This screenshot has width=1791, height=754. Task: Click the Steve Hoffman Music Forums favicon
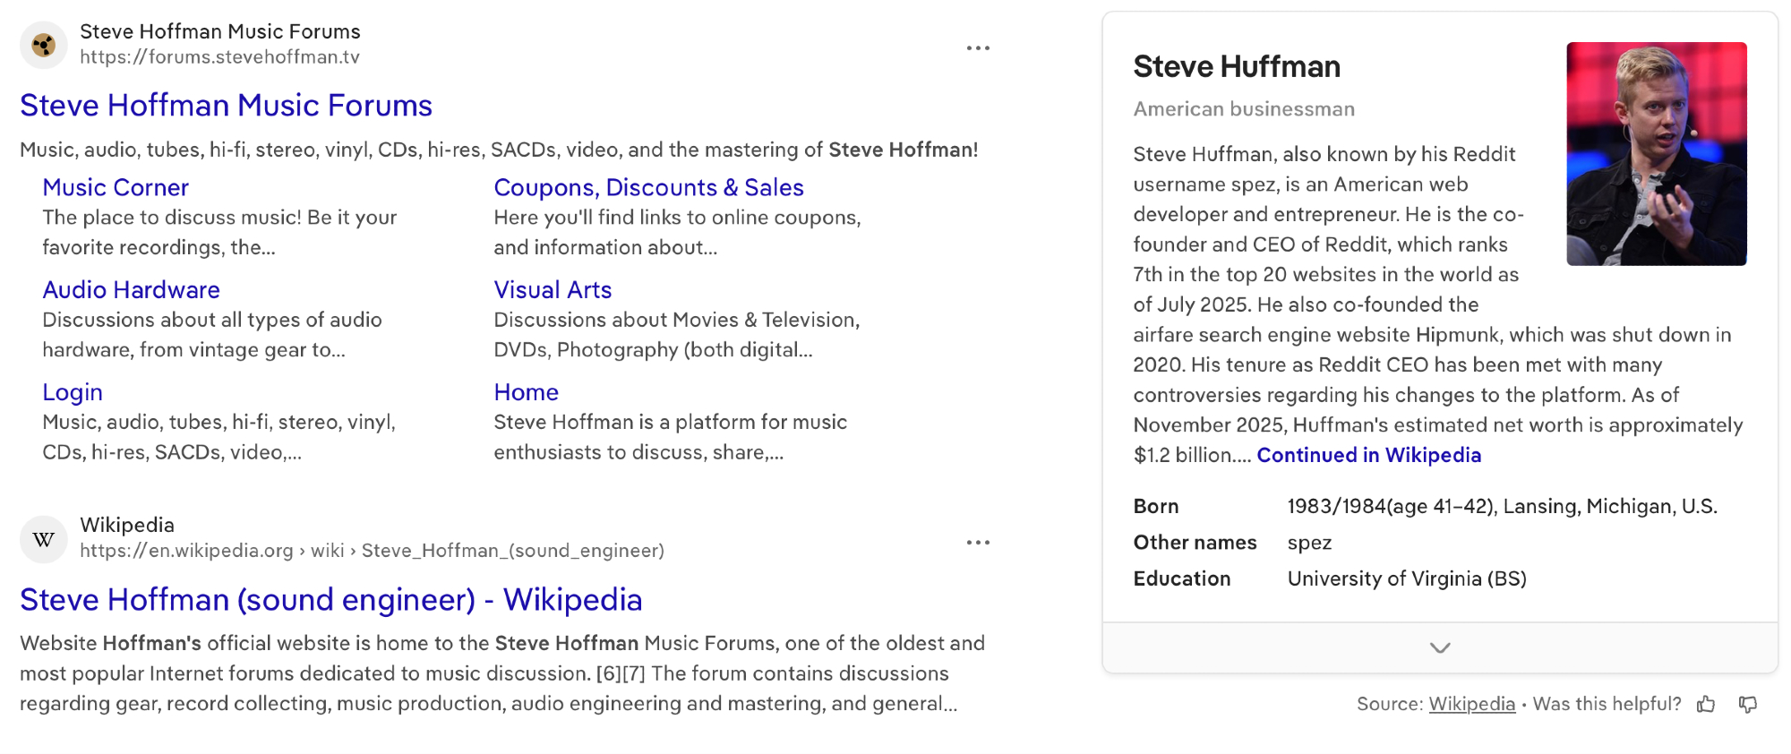point(43,45)
